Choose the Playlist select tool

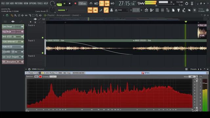tap(33, 15)
